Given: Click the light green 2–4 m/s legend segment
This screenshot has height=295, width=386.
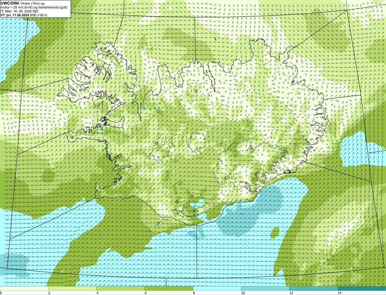Looking at the screenshot, I should coord(72,288).
